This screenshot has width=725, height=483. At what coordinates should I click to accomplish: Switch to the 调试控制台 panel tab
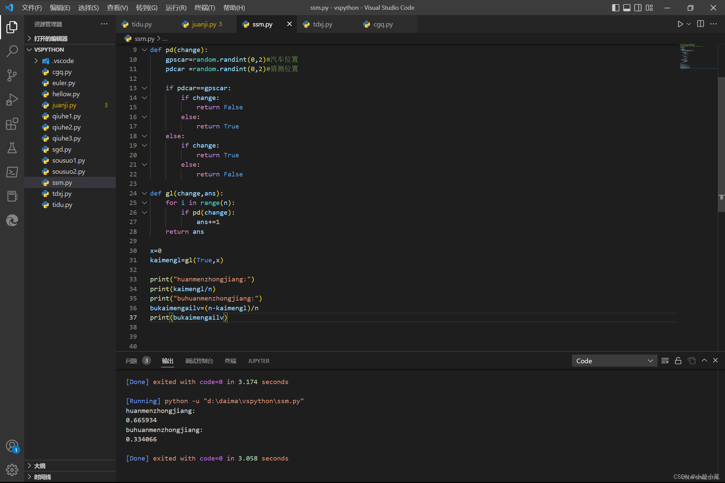click(x=199, y=361)
